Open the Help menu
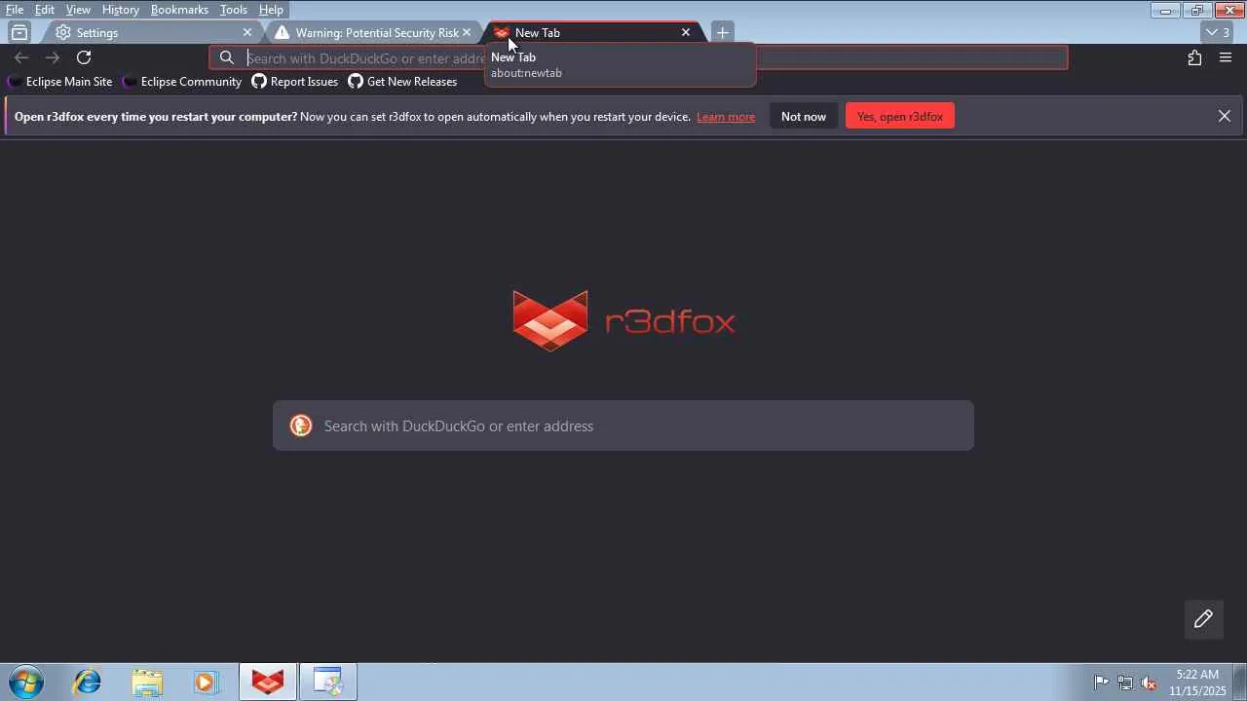 point(271,10)
